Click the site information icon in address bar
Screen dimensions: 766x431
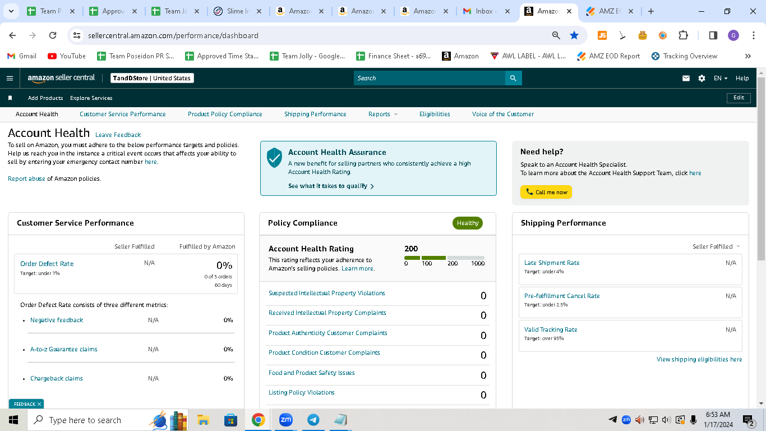(x=77, y=35)
